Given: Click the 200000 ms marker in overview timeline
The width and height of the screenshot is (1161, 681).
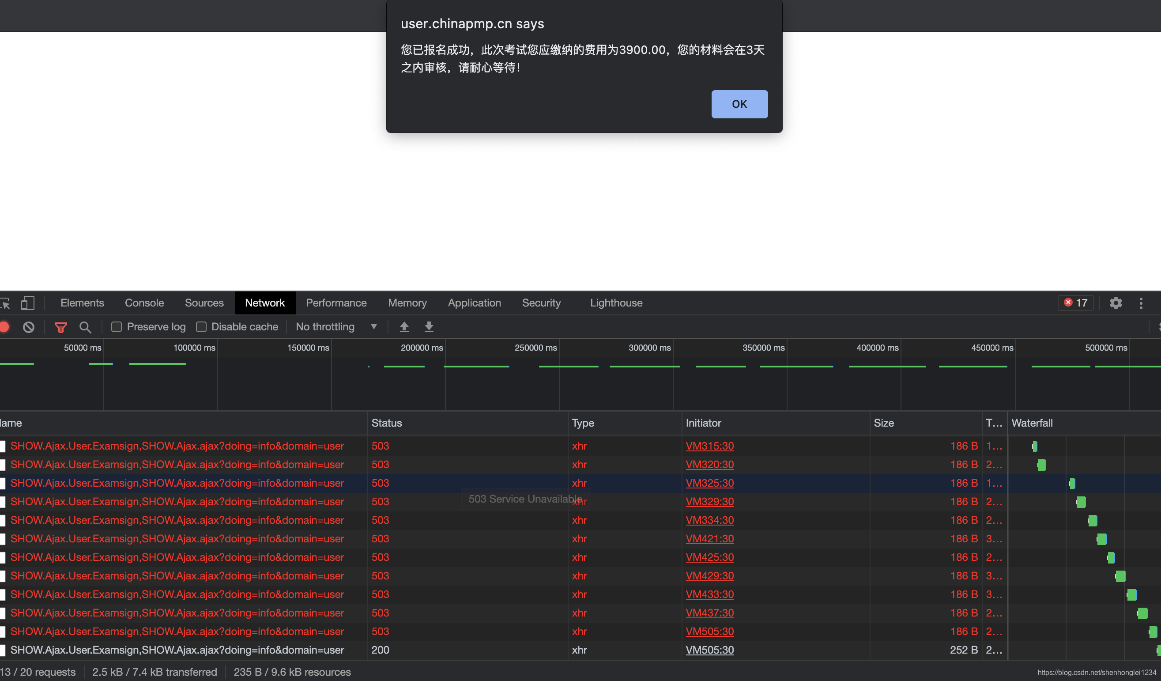Looking at the screenshot, I should pyautogui.click(x=422, y=348).
